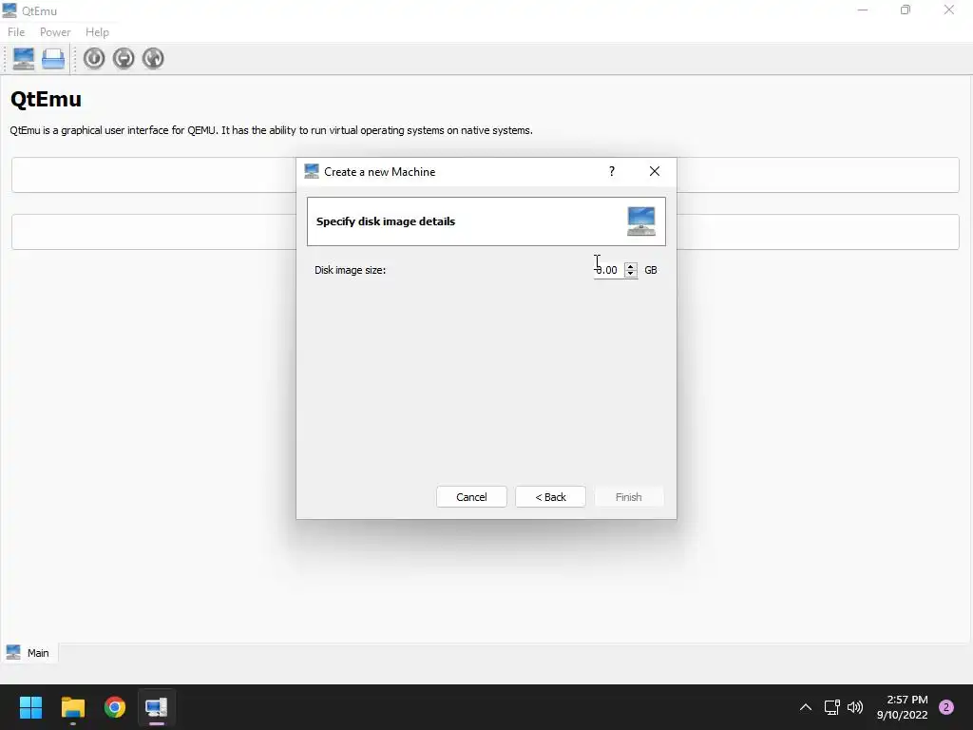Launch Google Chrome from taskbar

tap(115, 707)
